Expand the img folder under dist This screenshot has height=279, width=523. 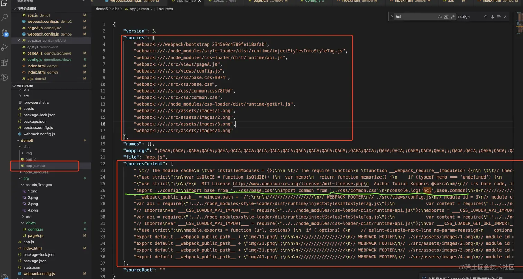[51, 153]
